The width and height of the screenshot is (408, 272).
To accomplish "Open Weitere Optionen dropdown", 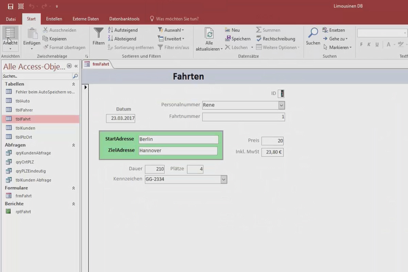I will tap(278, 48).
